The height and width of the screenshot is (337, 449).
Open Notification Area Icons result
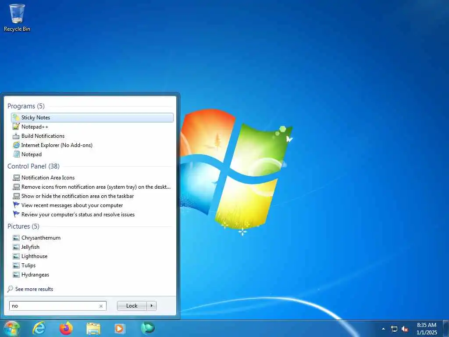(x=92, y=178)
